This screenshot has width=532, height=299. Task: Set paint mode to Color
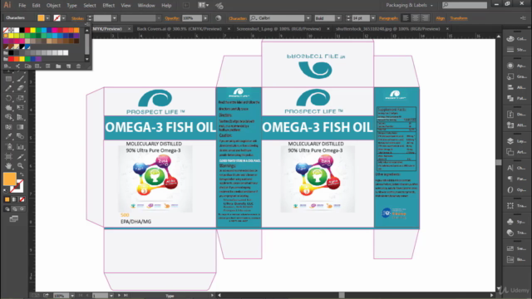pyautogui.click(x=7, y=199)
